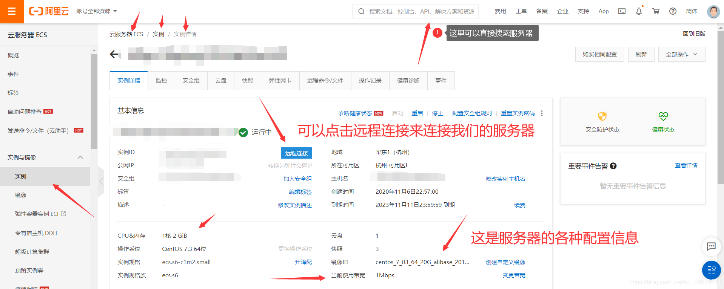Click 回到旧版 link
The width and height of the screenshot is (724, 289).
pos(694,34)
